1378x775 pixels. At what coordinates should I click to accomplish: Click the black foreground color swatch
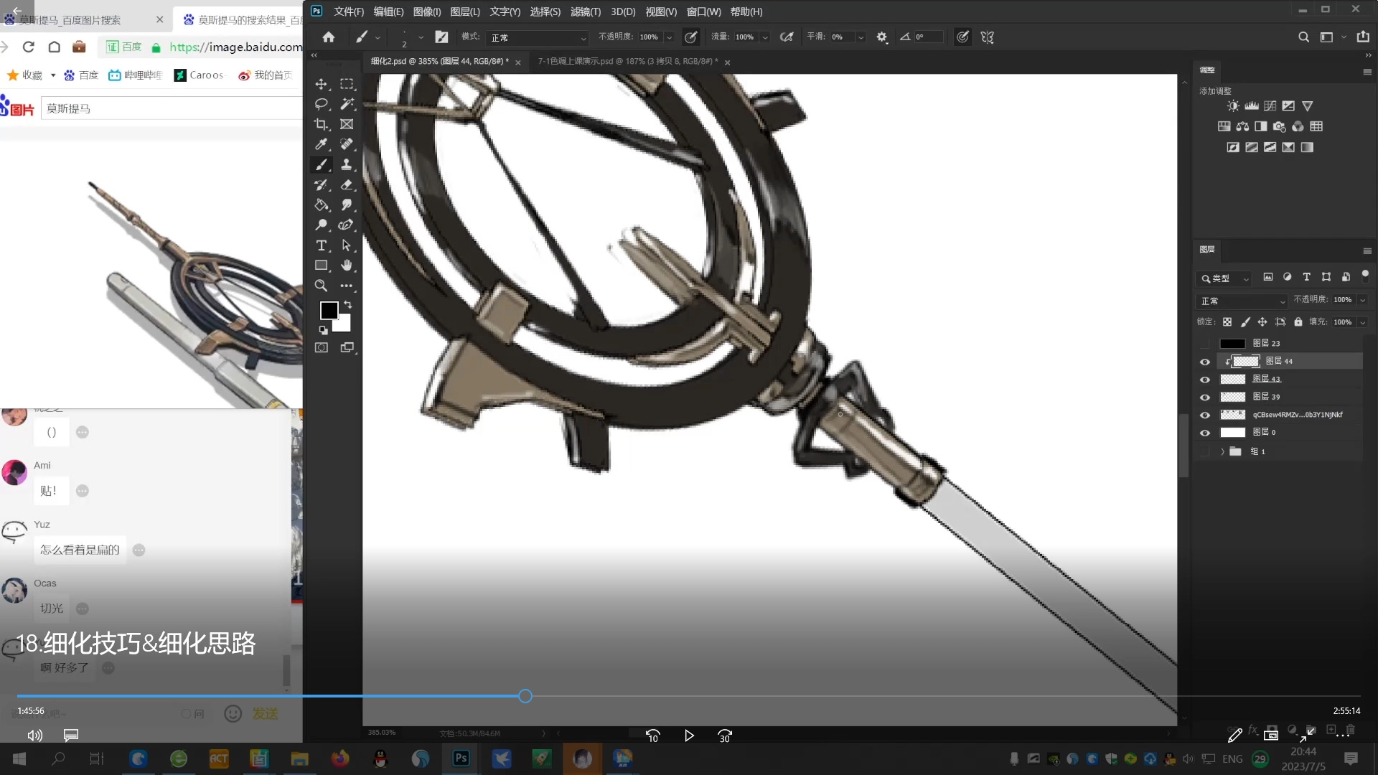328,310
